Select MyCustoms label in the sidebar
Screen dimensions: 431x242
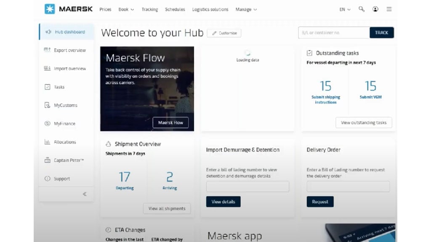click(66, 105)
